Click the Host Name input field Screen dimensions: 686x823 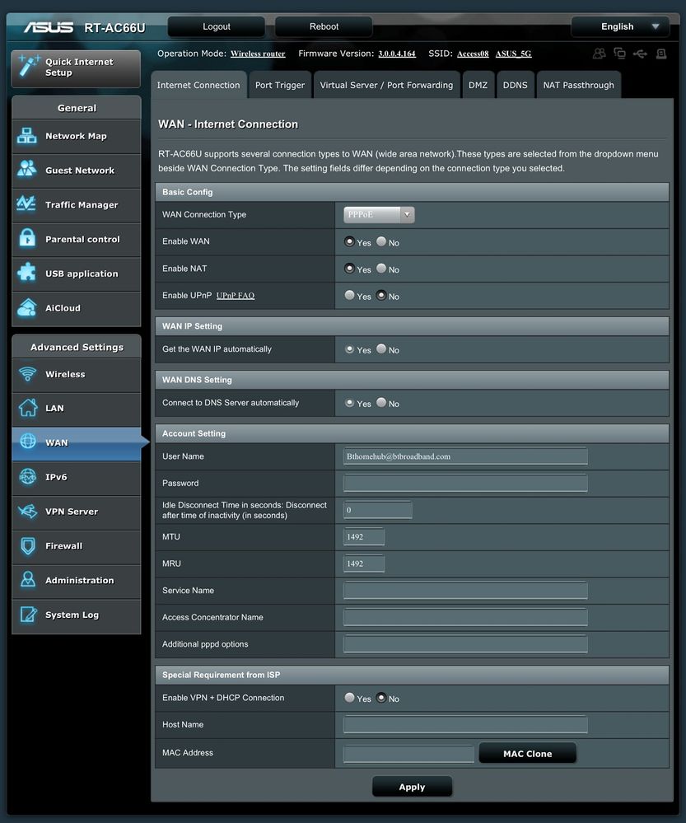point(465,724)
